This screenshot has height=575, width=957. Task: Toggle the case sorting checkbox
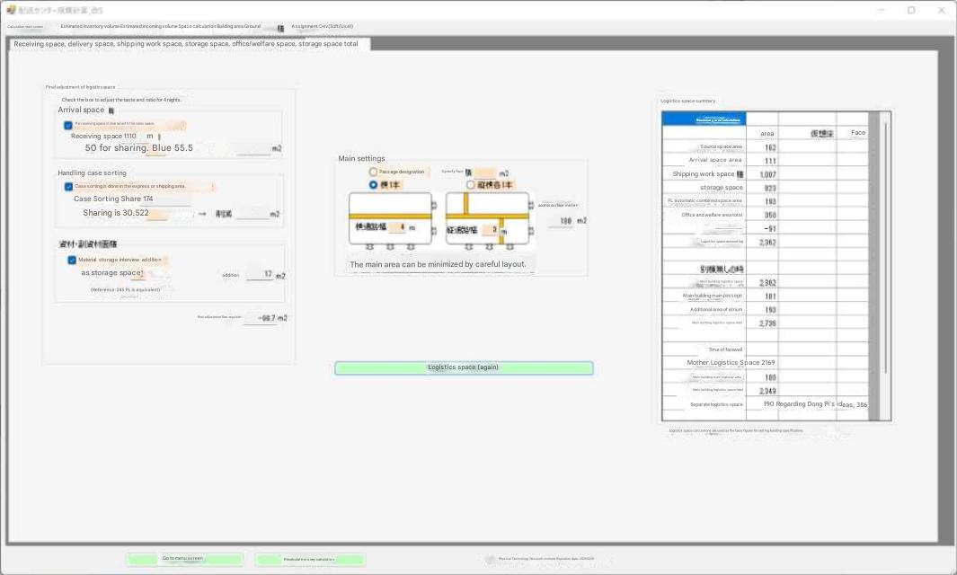point(68,187)
